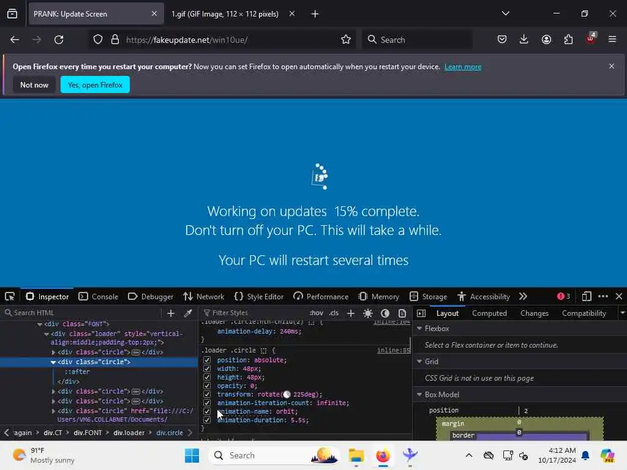
Task: Select div.loader in the breadcrumb
Action: click(129, 433)
